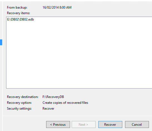Click the backup date 16/02/2014 8:00 AM
152x131 pixels.
click(x=57, y=7)
